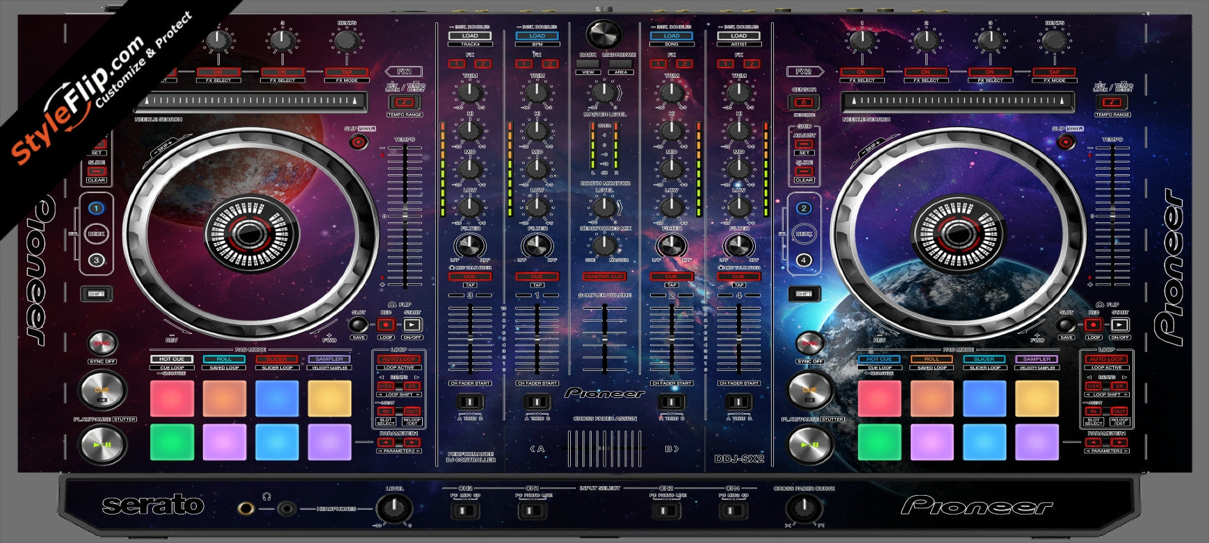
Task: Click the left deck SHIFT button
Action: click(x=97, y=294)
